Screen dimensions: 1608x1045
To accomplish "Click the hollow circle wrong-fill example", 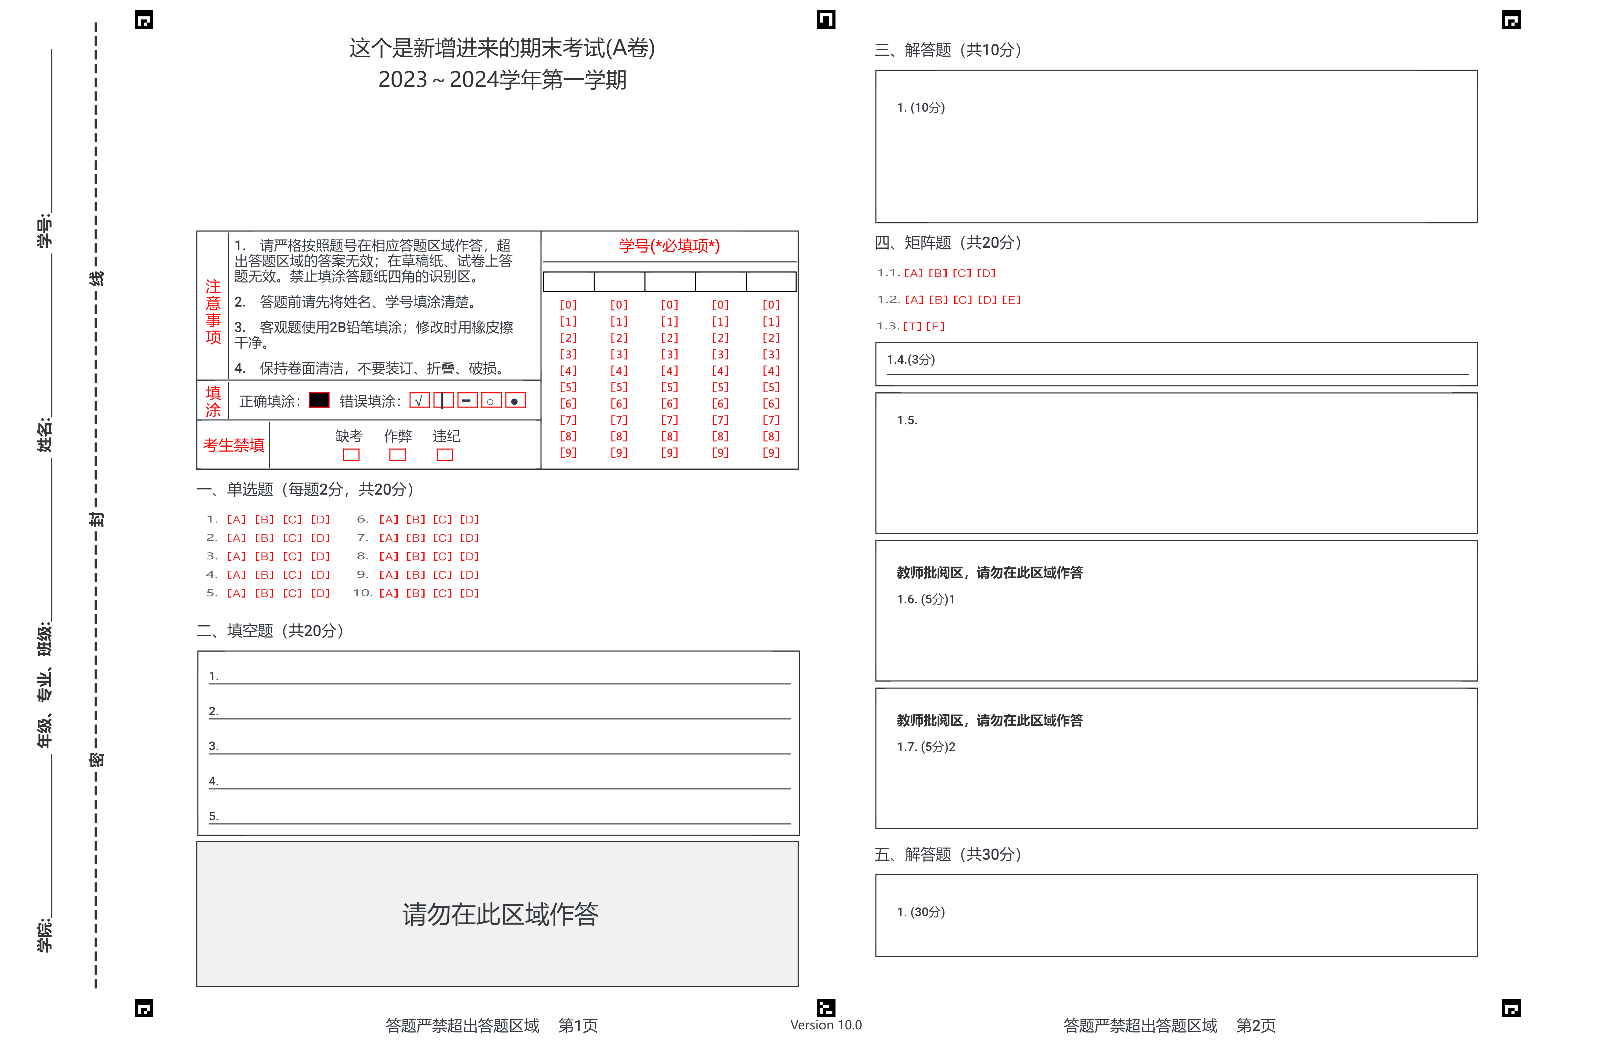I will pos(491,401).
